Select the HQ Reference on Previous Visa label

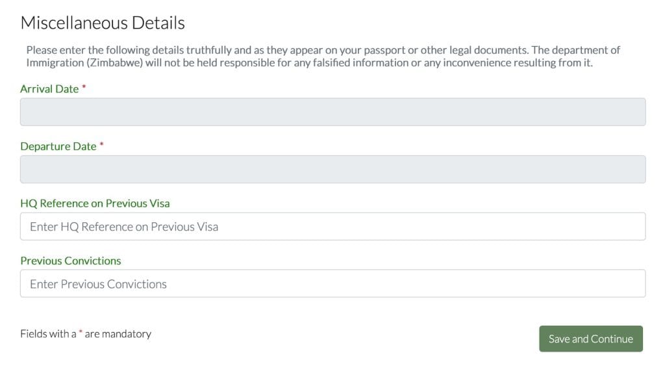[95, 203]
